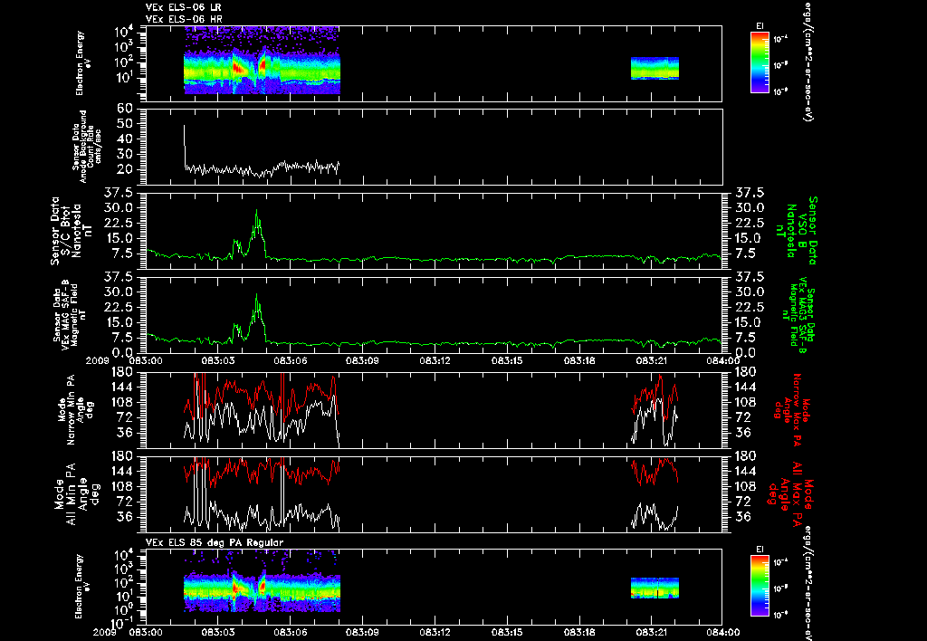Click '083:12' on the middle time axis

(x=435, y=360)
